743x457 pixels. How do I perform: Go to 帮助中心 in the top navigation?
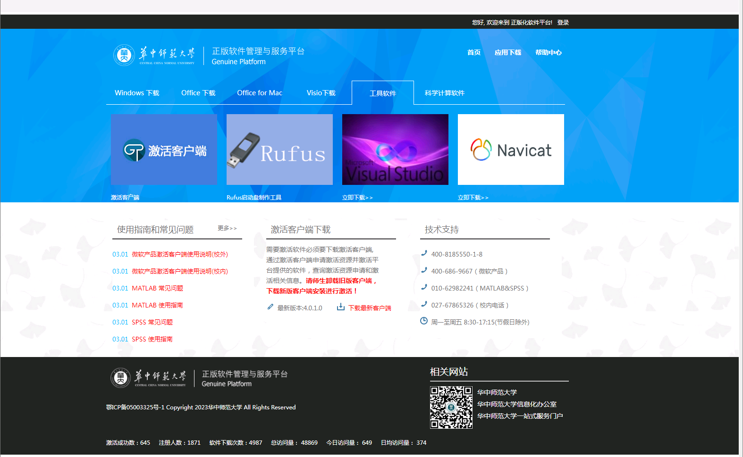(x=548, y=52)
